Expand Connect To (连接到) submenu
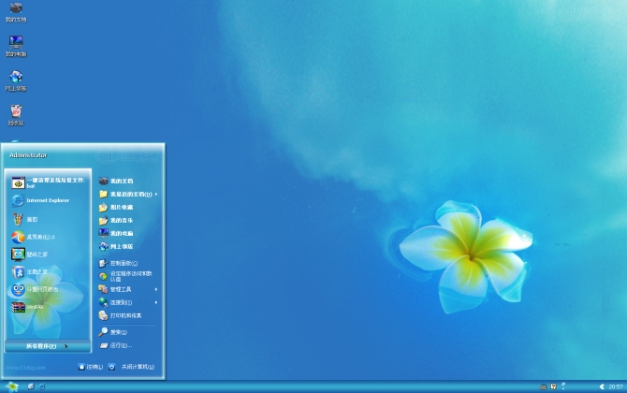Screen dimensions: 627x393 pos(128,302)
